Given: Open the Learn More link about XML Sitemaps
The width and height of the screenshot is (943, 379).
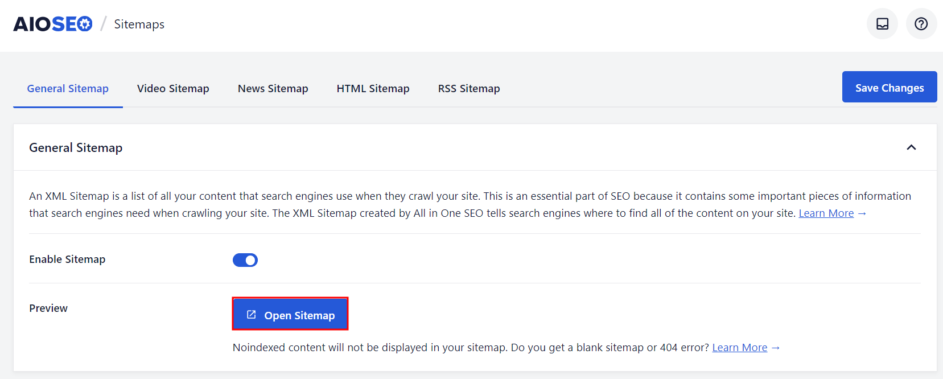Looking at the screenshot, I should [x=826, y=213].
